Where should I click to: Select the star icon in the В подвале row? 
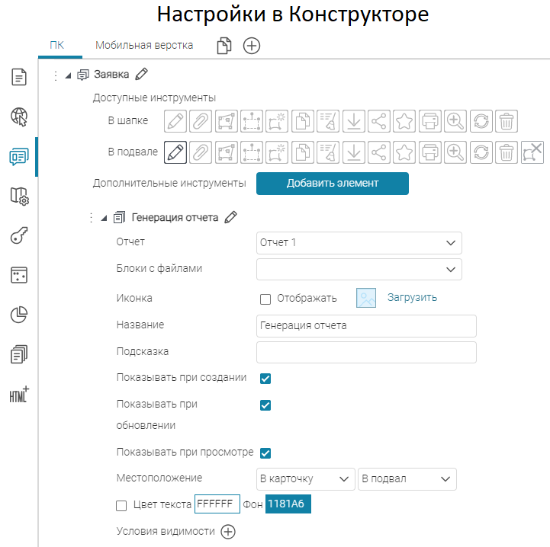tap(404, 152)
